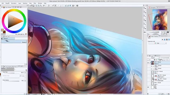The width and height of the screenshot is (170, 95).
Task: Switch to the Layer Property tab
Action: [x=153, y=36]
